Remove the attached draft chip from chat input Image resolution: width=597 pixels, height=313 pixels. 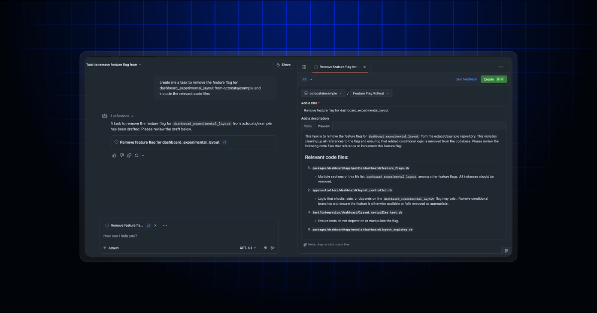155,226
